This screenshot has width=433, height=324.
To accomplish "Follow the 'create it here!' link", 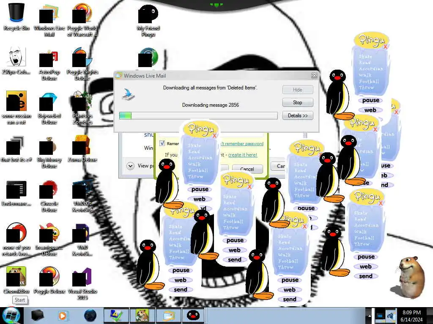I will [242, 155].
